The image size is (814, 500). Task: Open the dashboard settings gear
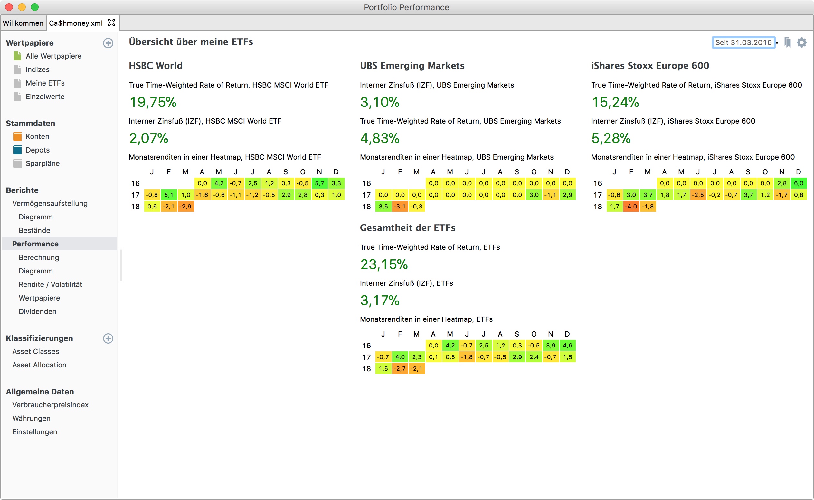[x=801, y=43]
